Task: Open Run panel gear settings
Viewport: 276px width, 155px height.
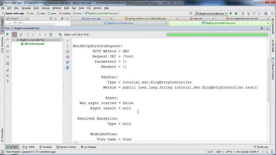Action: tap(262, 28)
